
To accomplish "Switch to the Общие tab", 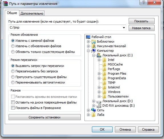I will click(12, 13).
